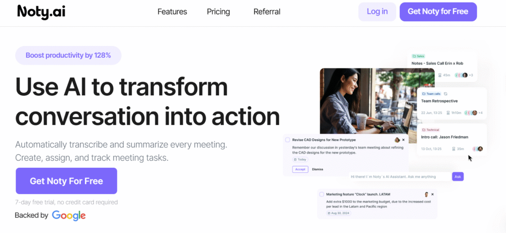Click the Ask button in AI Assistant
The image size is (506, 233).
[x=458, y=177]
